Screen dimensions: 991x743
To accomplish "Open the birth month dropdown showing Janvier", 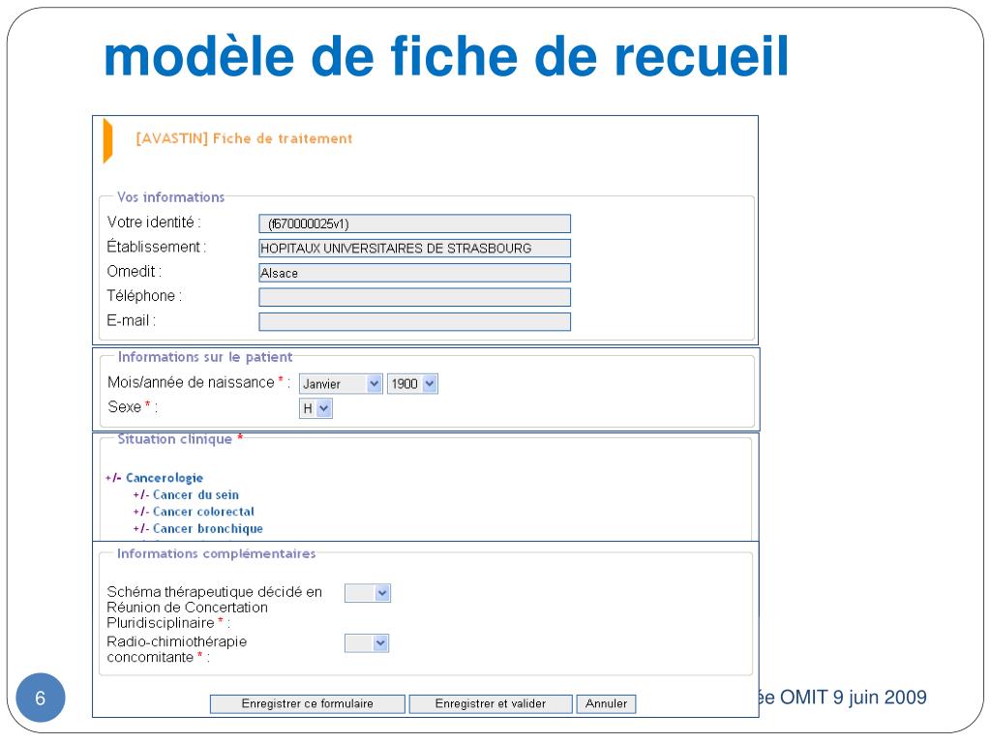I will (341, 384).
